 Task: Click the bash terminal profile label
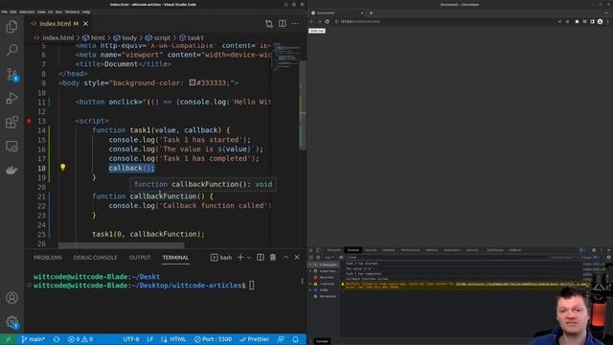[x=221, y=258]
